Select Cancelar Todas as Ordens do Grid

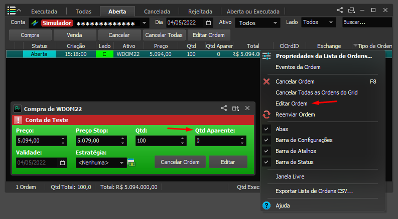click(x=317, y=92)
